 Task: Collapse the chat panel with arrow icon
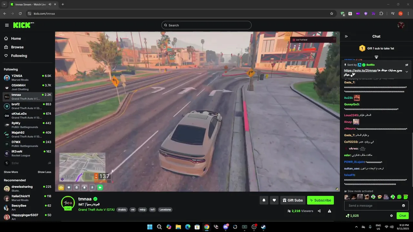coord(346,36)
